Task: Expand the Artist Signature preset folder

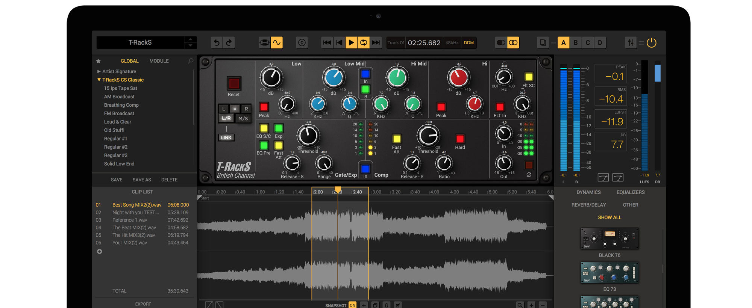Action: (x=99, y=71)
